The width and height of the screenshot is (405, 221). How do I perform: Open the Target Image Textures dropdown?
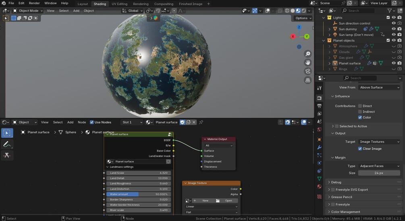tap(379, 142)
